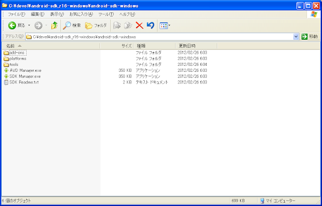
Task: Open the Back history dropdown arrow
Action: (29, 26)
